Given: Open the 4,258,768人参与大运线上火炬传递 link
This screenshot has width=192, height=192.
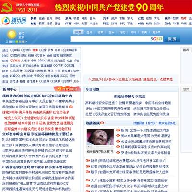Looking at the screenshot, I should [115, 79].
